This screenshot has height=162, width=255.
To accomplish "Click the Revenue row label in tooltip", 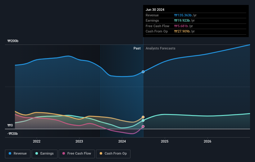I will (x=152, y=15).
